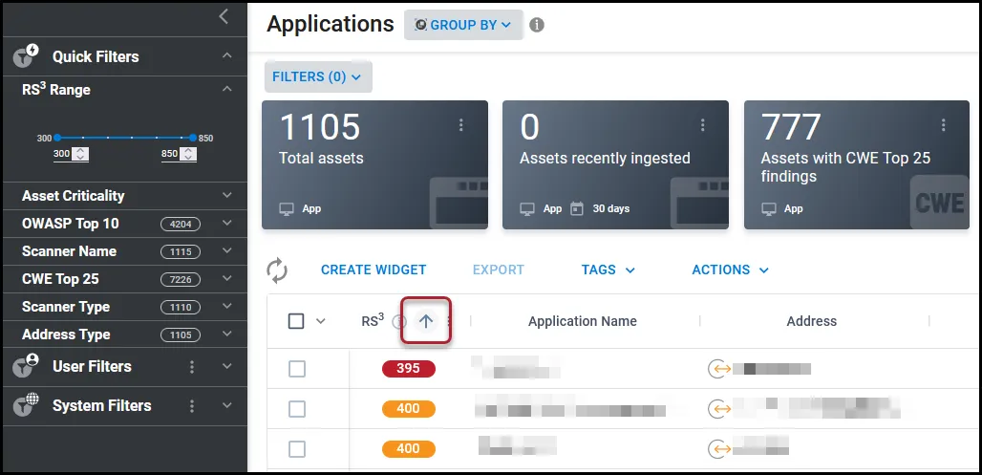Click the info icon beside GROUP BY
Screen dimensions: 982x475
[x=537, y=25]
